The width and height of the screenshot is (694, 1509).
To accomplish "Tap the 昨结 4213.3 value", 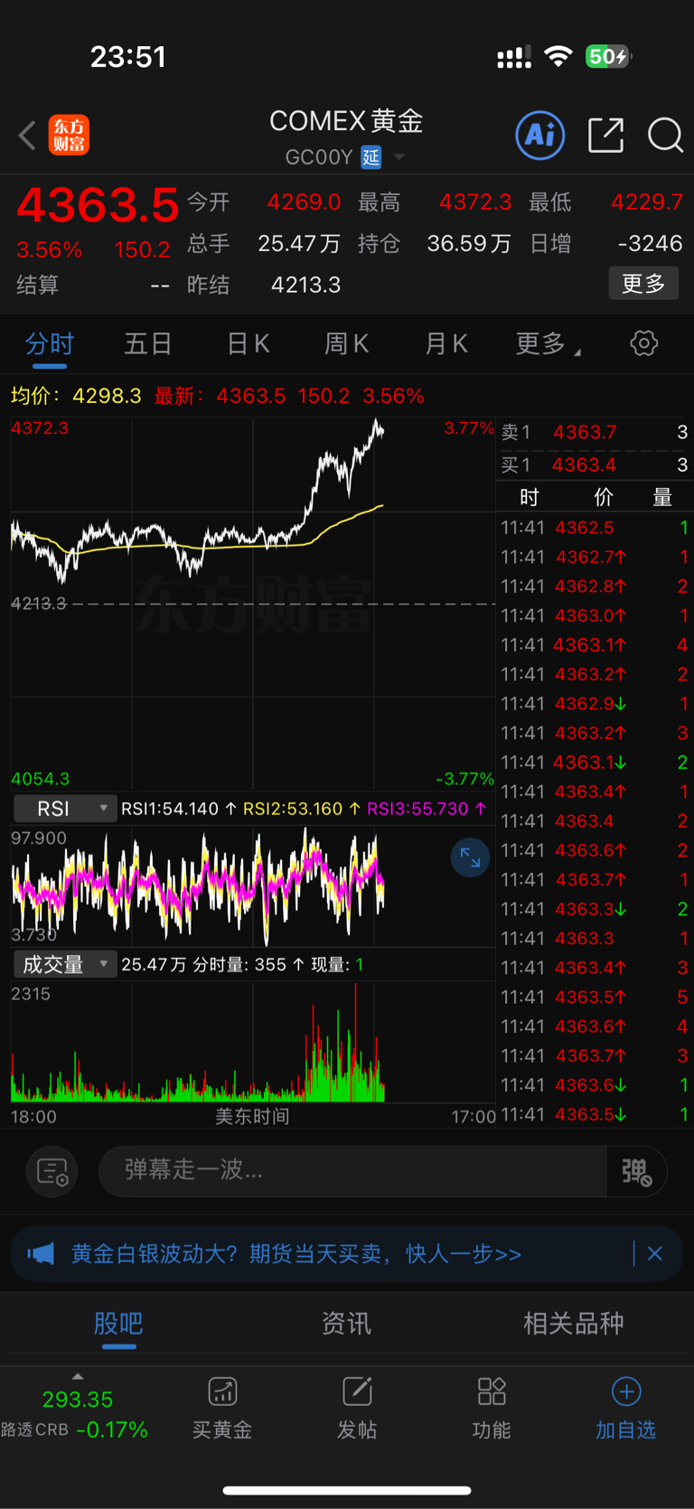I will tap(306, 285).
